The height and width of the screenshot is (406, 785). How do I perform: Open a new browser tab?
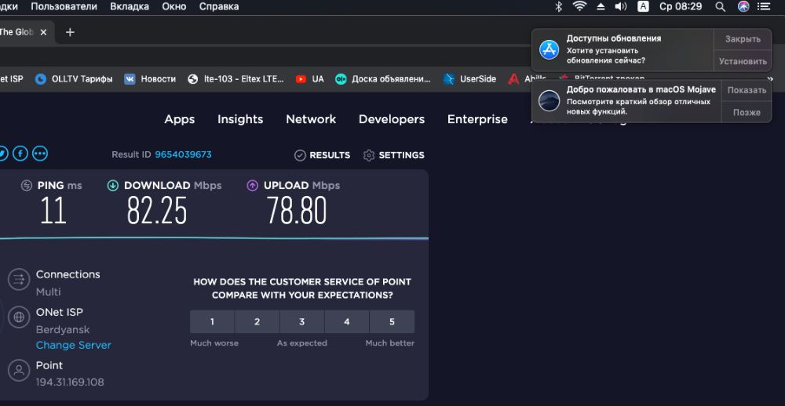click(x=70, y=32)
